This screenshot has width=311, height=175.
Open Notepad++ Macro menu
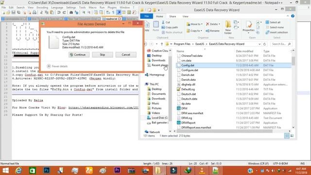pos(92,8)
